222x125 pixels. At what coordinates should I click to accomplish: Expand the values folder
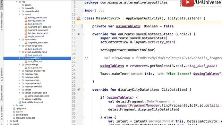[19, 90]
